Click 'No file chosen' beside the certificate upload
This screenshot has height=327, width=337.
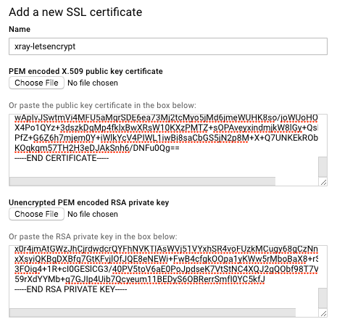(93, 83)
